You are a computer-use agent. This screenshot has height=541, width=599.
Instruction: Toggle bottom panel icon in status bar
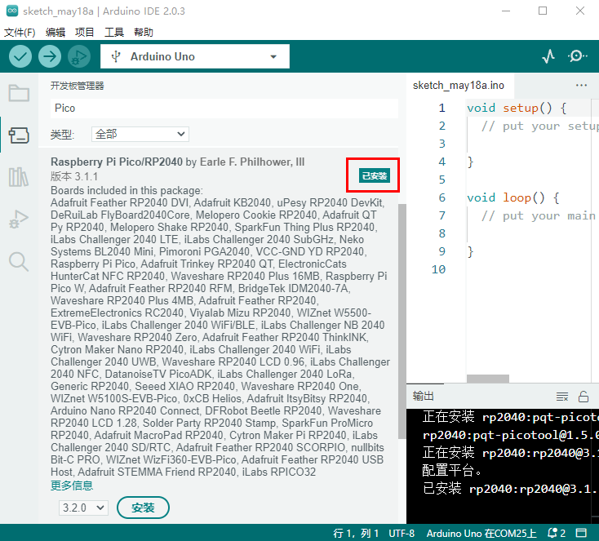(581, 533)
